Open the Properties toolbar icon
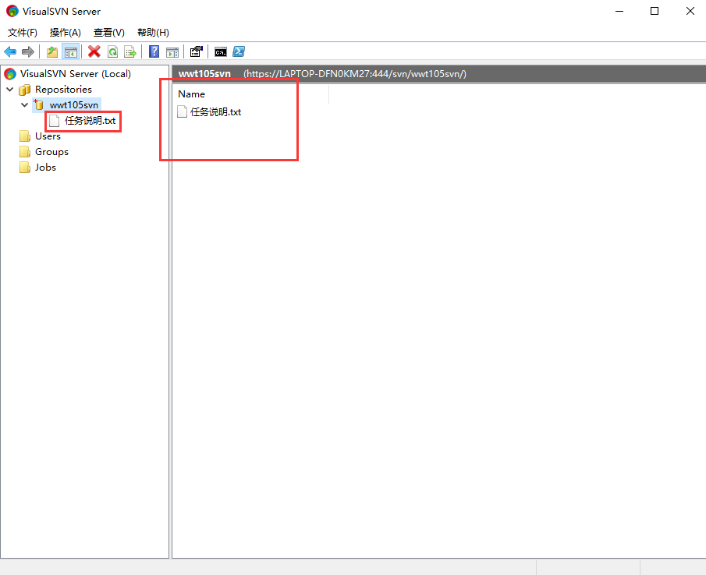706x575 pixels. click(x=197, y=52)
